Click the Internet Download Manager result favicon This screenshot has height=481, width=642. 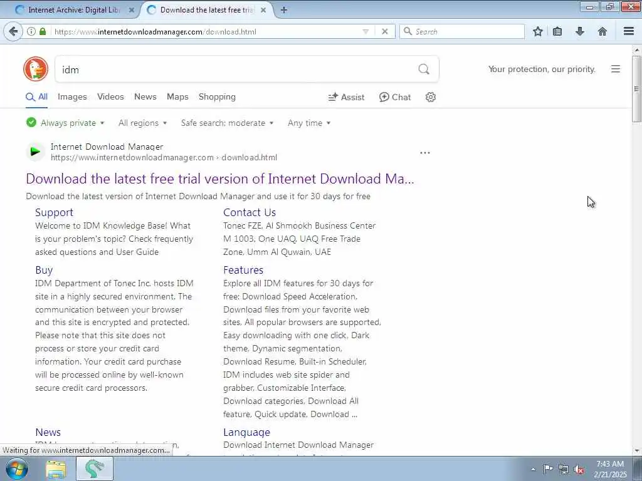[x=36, y=152]
